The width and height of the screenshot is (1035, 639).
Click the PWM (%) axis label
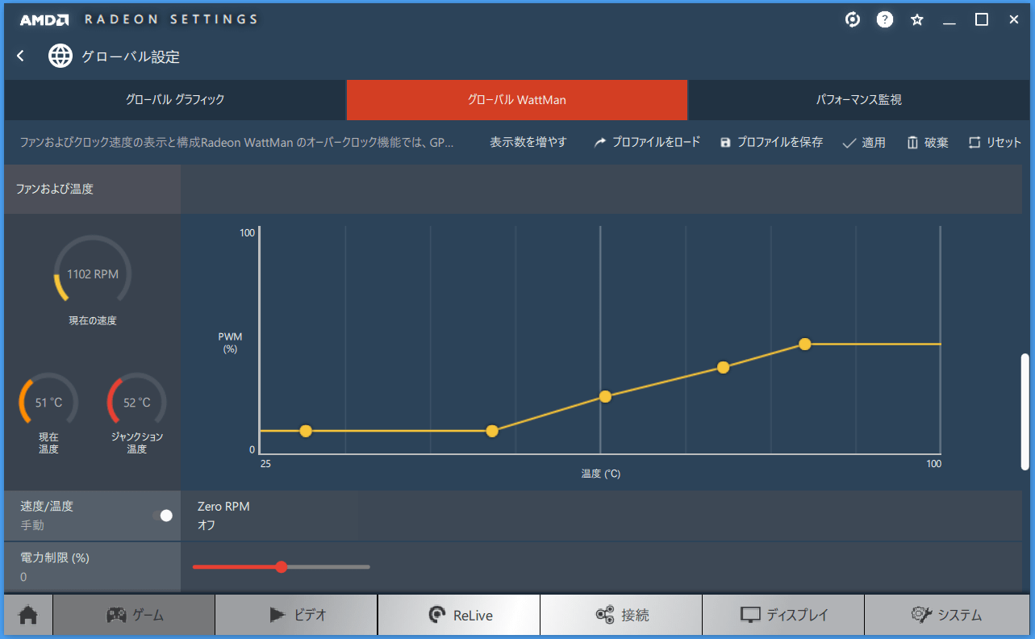pyautogui.click(x=230, y=342)
